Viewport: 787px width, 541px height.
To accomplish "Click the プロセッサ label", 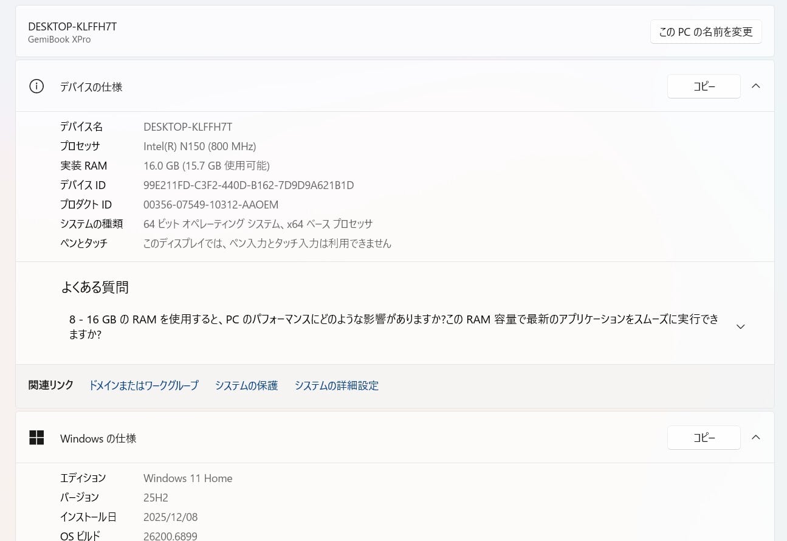I will tap(80, 146).
